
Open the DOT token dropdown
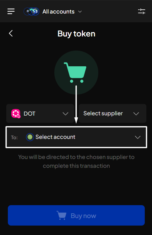pos(40,113)
